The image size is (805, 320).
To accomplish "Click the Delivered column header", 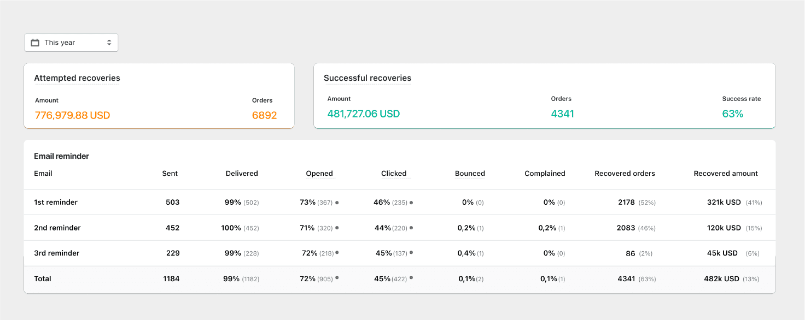I will click(x=242, y=174).
